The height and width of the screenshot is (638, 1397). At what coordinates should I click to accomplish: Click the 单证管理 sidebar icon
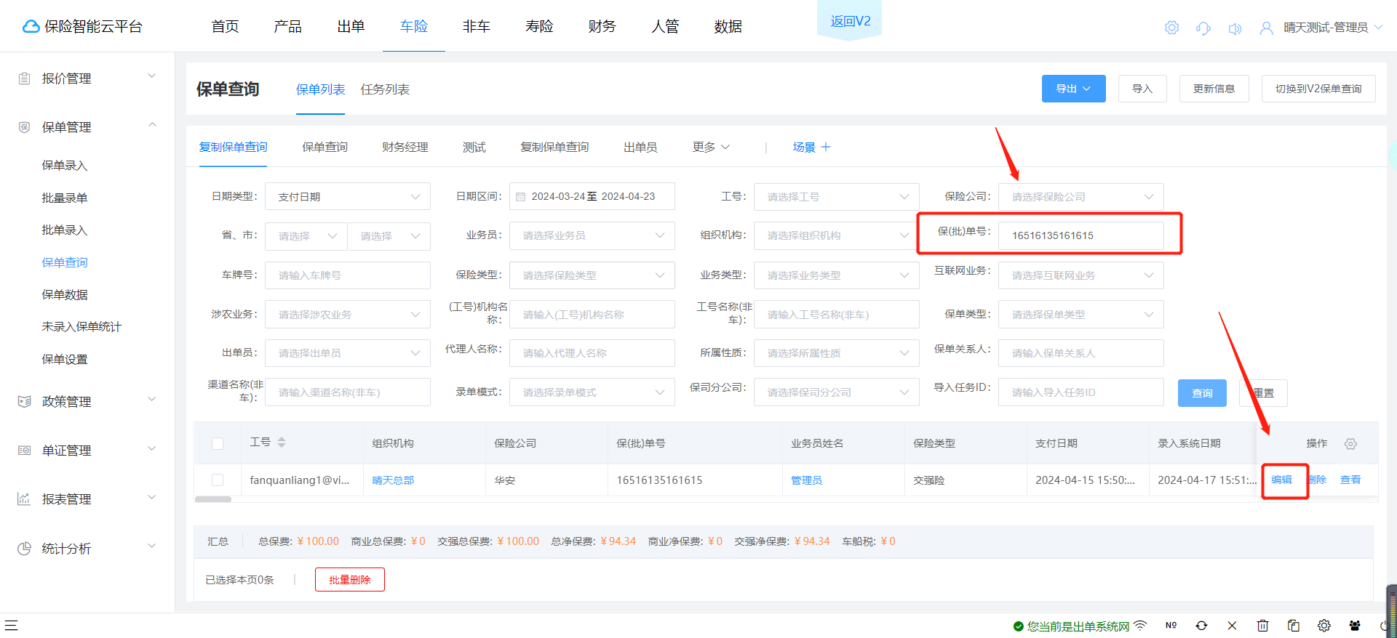click(24, 451)
